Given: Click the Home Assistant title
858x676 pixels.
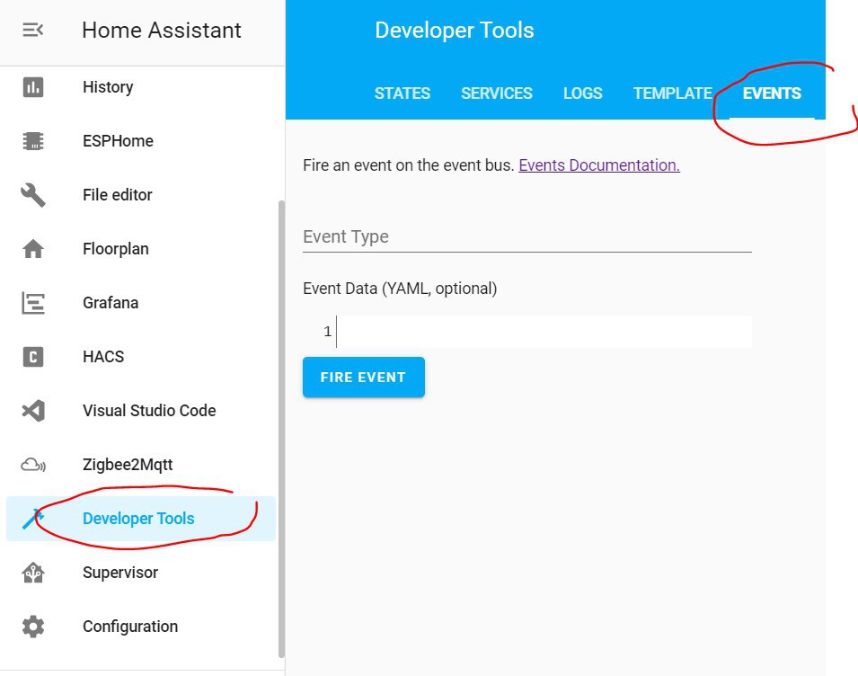Looking at the screenshot, I should click(x=162, y=30).
